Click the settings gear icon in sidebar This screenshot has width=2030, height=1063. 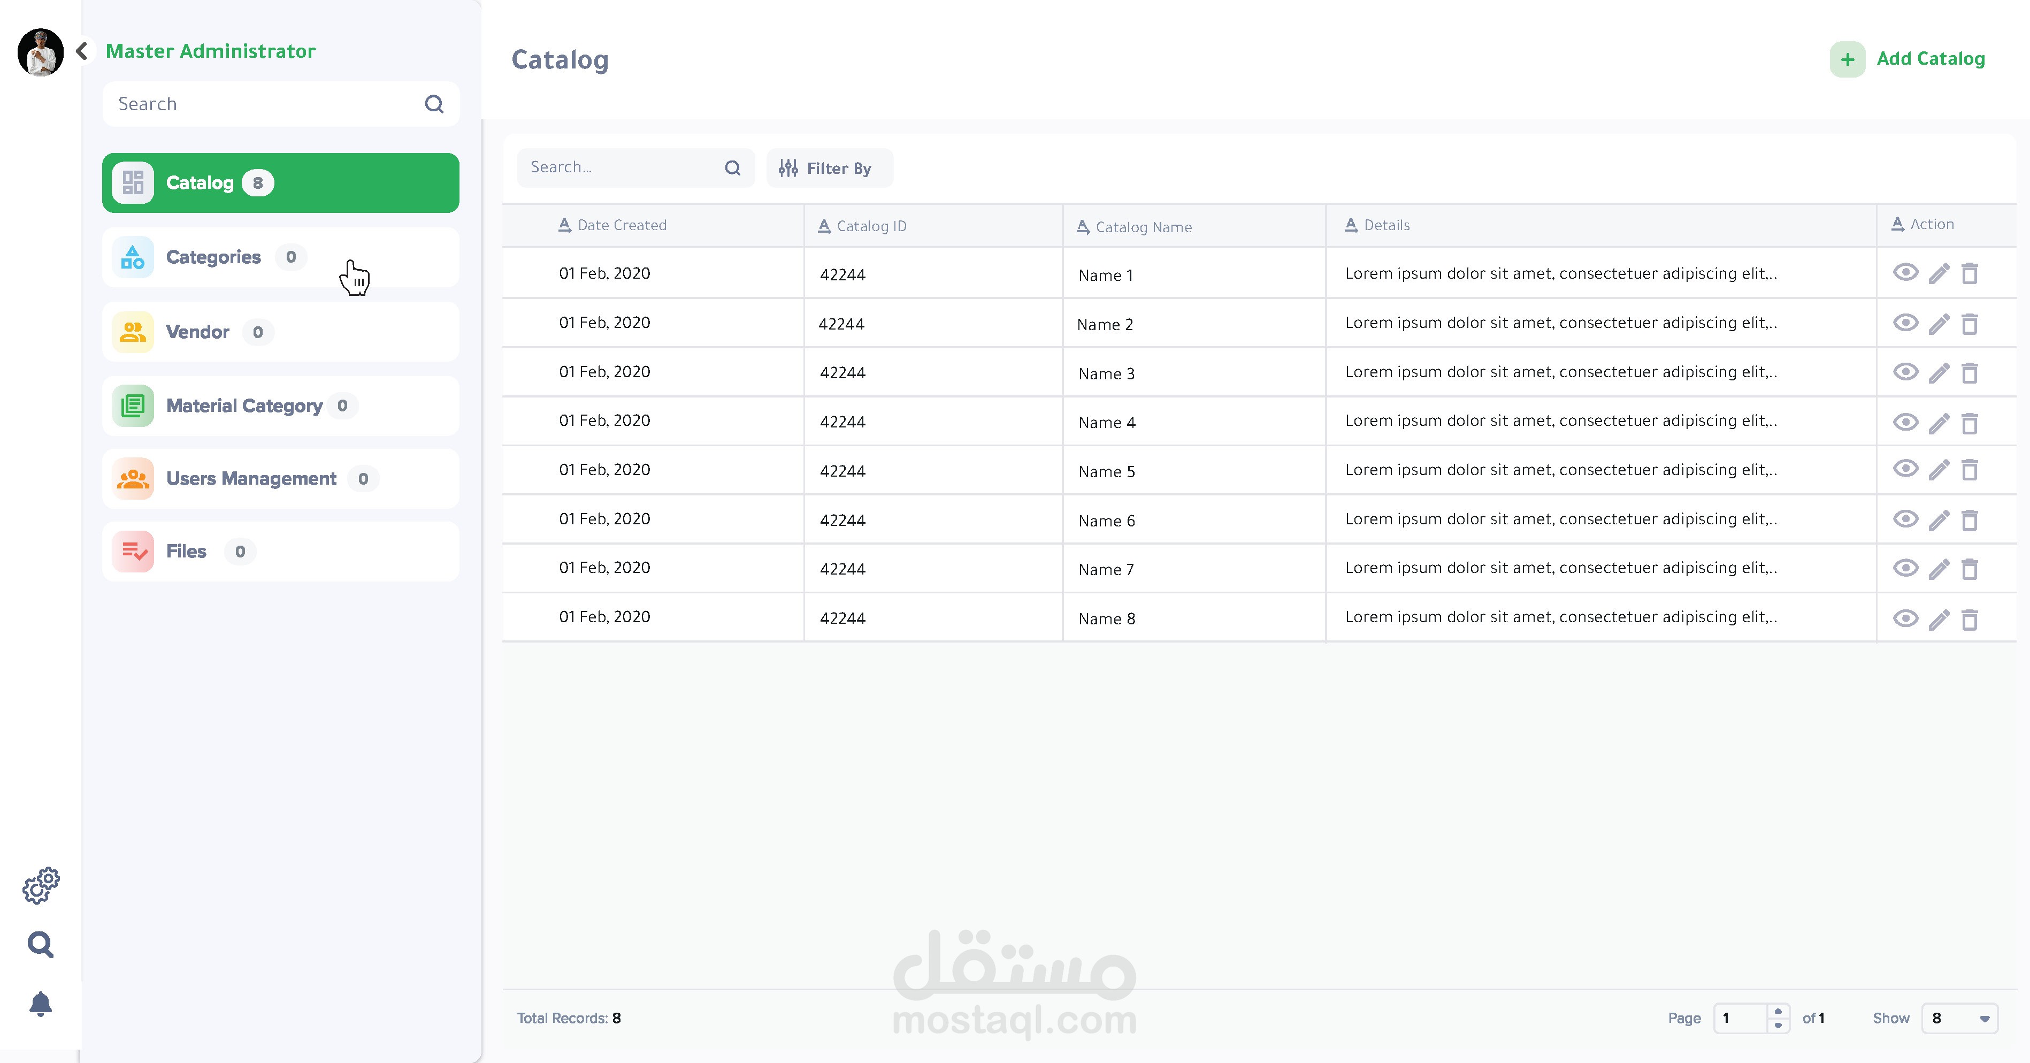(41, 885)
